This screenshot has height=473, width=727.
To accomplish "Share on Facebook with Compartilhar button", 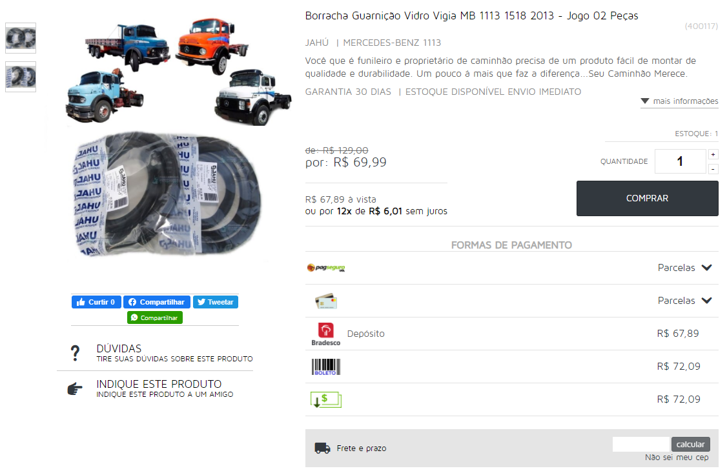I will tap(157, 302).
